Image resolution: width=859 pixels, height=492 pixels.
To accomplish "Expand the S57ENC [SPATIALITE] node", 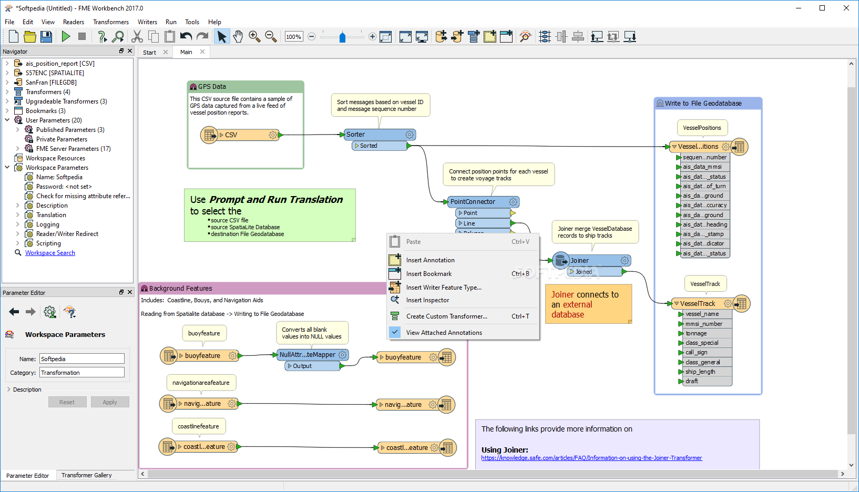I will point(7,73).
